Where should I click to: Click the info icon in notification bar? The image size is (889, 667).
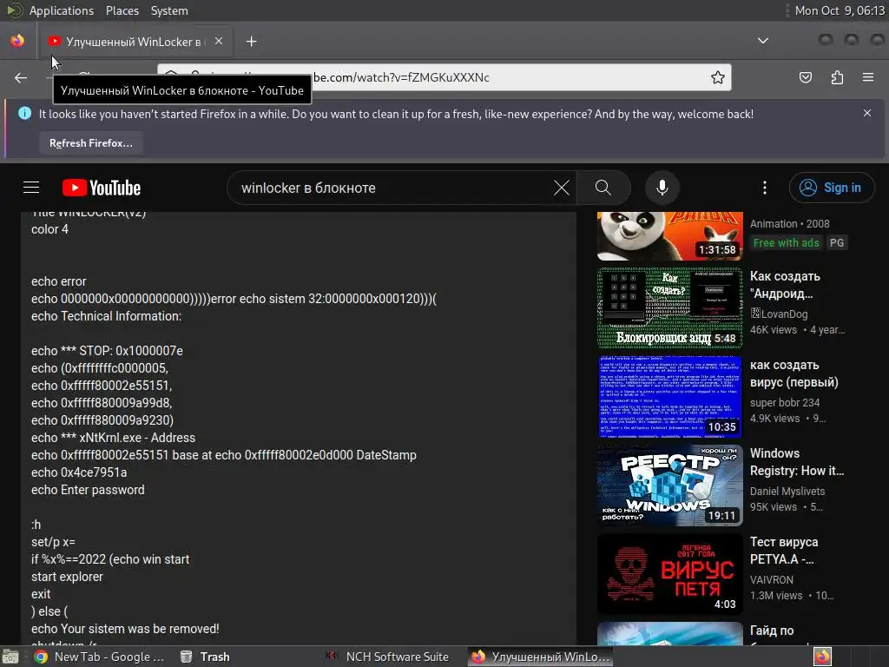25,114
